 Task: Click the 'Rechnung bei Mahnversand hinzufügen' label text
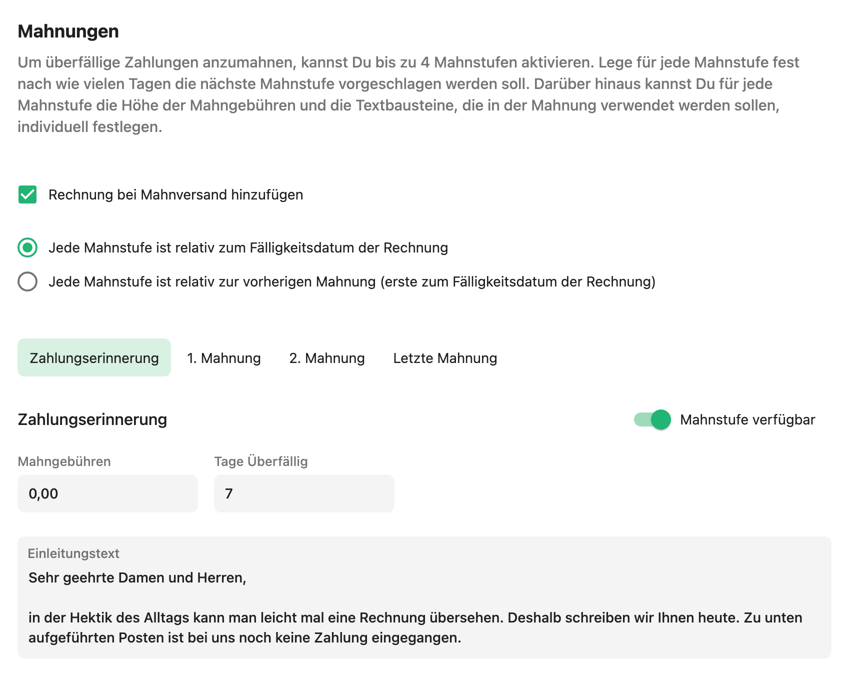pyautogui.click(x=175, y=194)
